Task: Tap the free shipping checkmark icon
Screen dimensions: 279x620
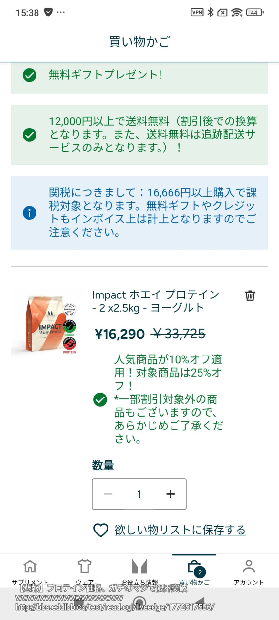Action: (29, 135)
